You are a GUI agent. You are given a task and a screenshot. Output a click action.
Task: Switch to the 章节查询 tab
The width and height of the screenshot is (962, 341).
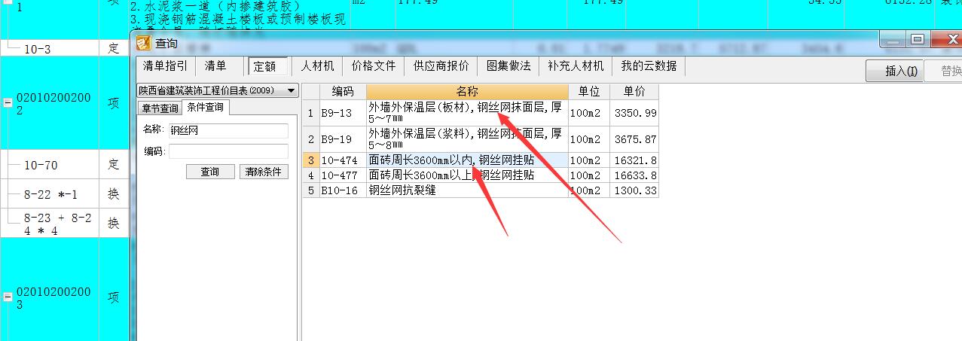[159, 108]
